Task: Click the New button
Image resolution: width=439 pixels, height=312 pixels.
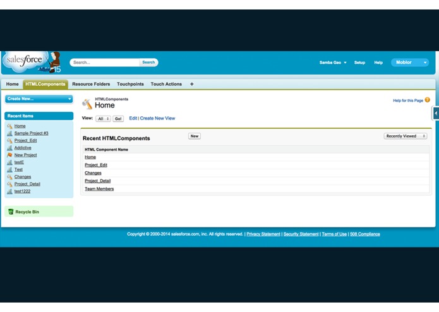Action: click(195, 136)
